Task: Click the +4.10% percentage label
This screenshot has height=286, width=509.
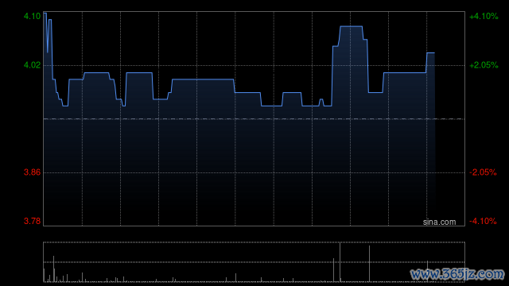Action: point(484,16)
